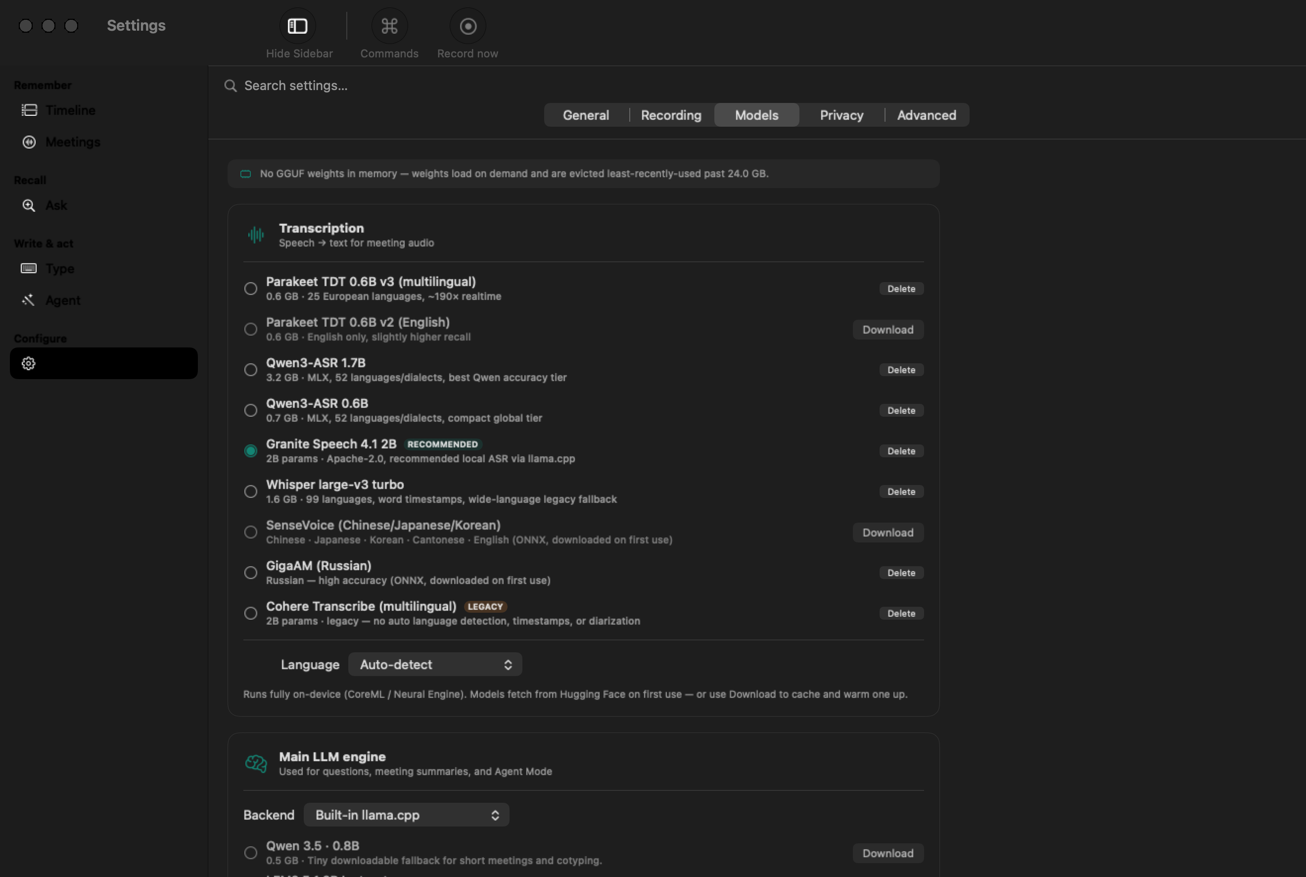Image resolution: width=1306 pixels, height=877 pixels.
Task: Click 'Speech → text for meeting audio' subtitle
Action: point(356,244)
